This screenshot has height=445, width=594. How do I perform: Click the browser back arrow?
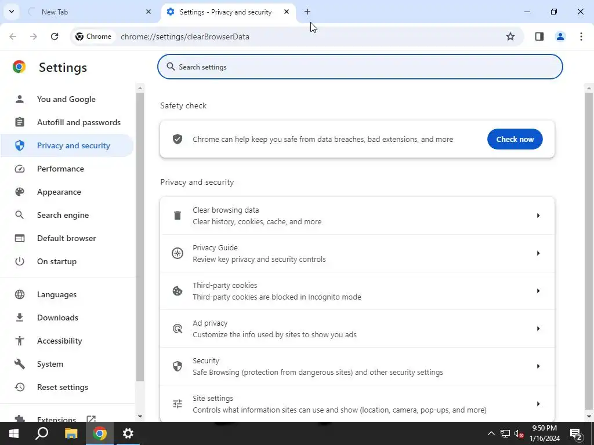[13, 37]
